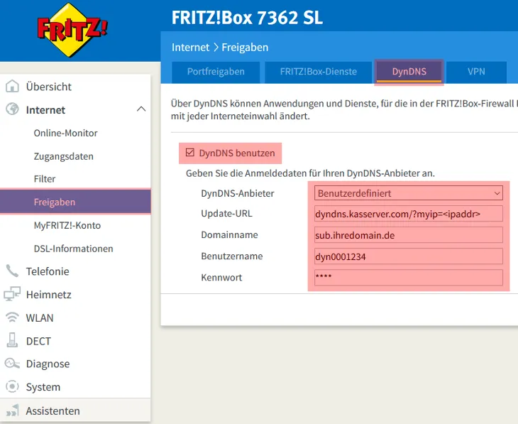Click the FRITZ!Box 7362 SL title
This screenshot has height=424, width=518.
[247, 18]
